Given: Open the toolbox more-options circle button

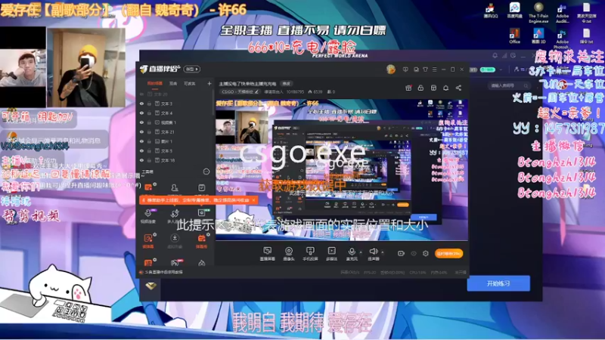Looking at the screenshot, I should click(206, 172).
